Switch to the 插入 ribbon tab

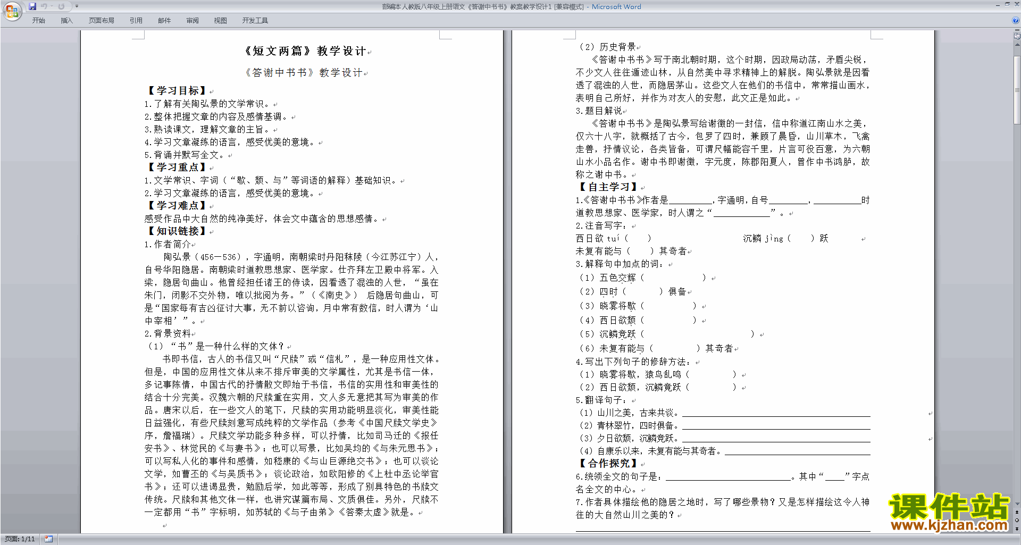tap(66, 21)
